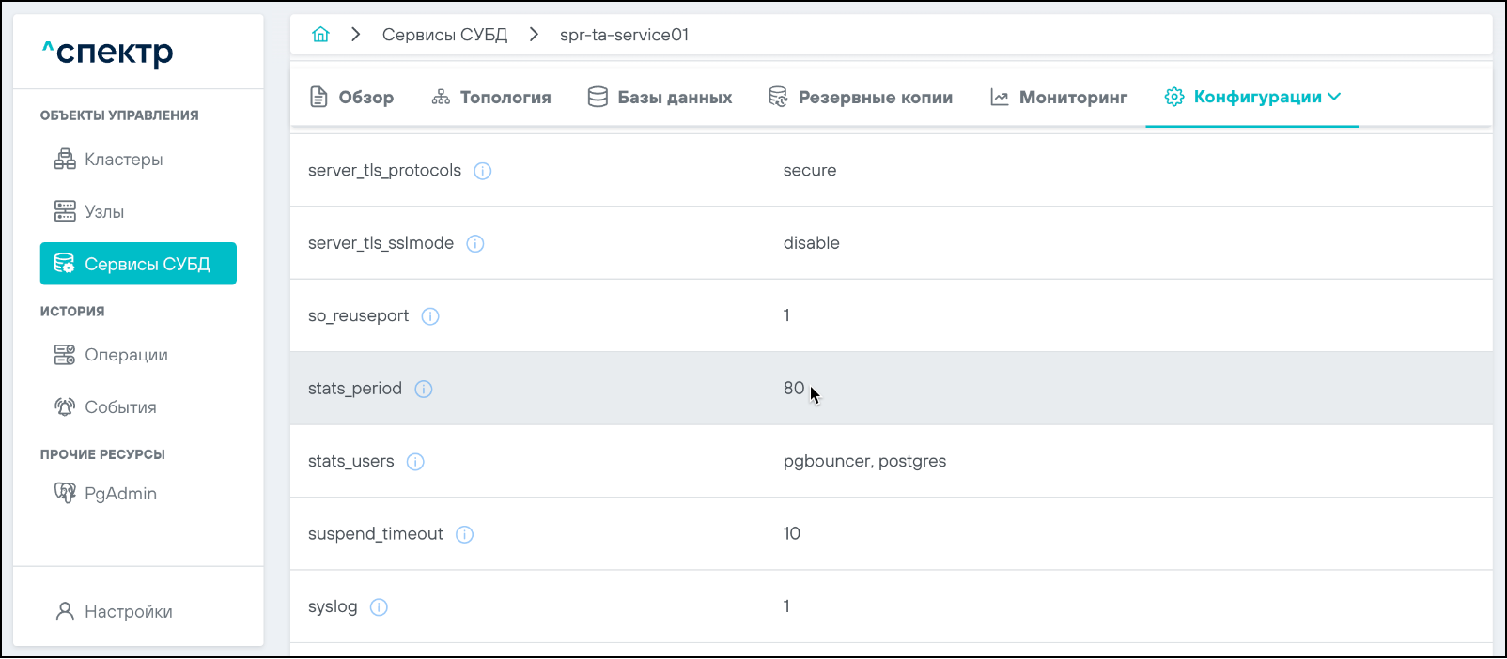
Task: Click info icon beside server_tls_sslmode
Action: [x=475, y=244]
